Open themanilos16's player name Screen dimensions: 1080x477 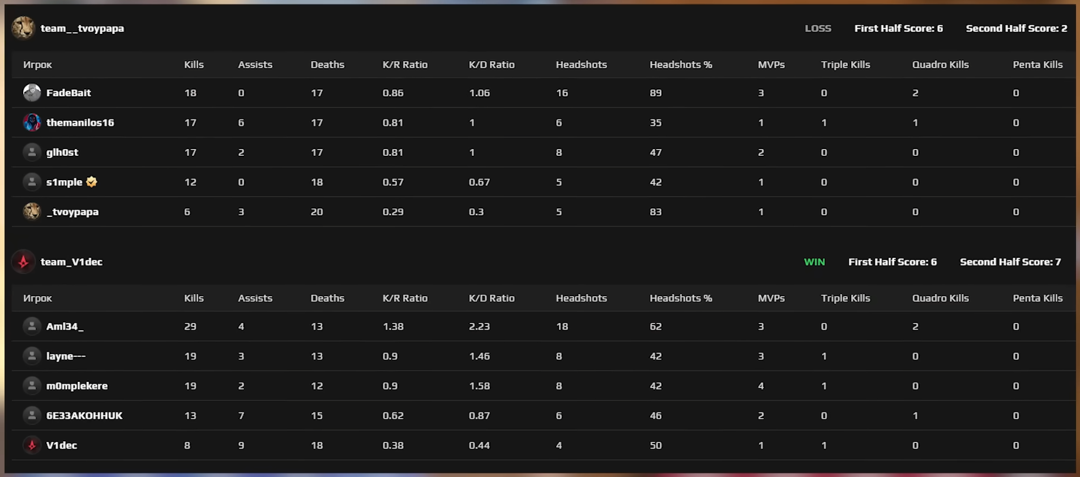pyautogui.click(x=80, y=122)
